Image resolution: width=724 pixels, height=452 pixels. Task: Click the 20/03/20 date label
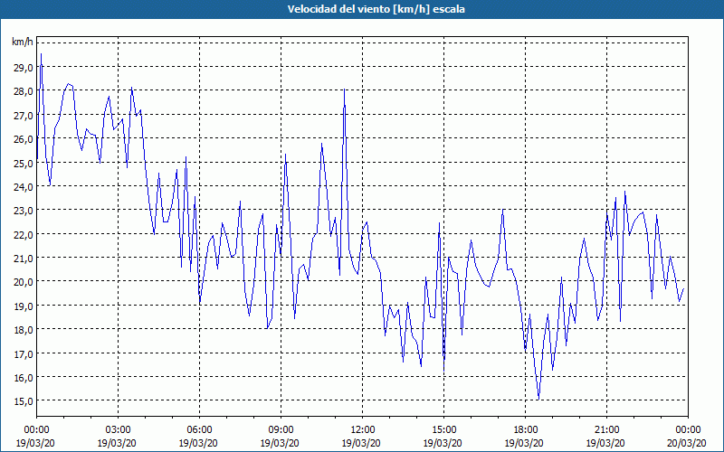pos(687,443)
